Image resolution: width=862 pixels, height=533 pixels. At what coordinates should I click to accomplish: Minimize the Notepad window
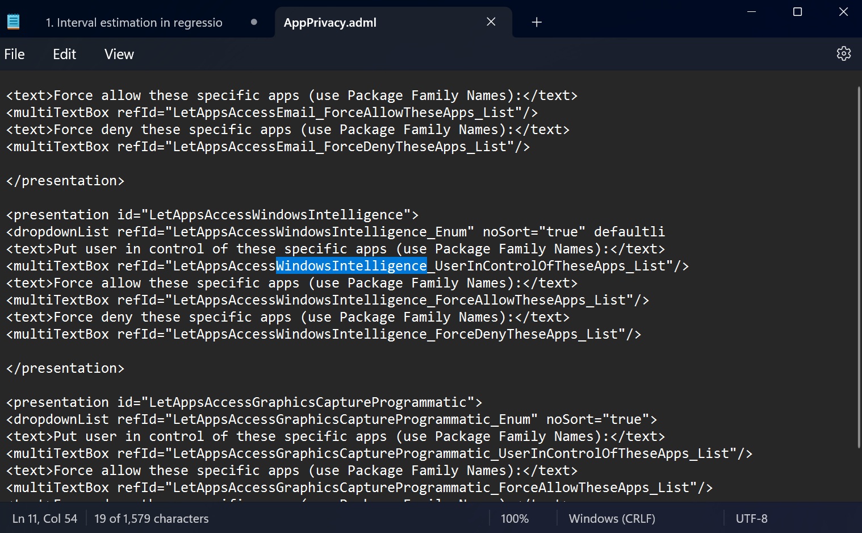[x=751, y=11]
